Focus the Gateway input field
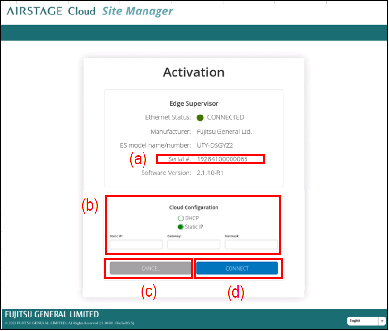Viewport: 389px width, 331px height. [194, 245]
